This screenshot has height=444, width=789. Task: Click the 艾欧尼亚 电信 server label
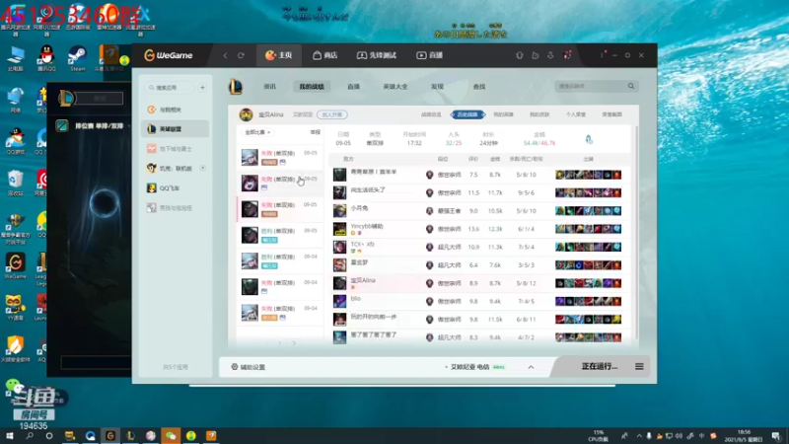click(x=469, y=367)
